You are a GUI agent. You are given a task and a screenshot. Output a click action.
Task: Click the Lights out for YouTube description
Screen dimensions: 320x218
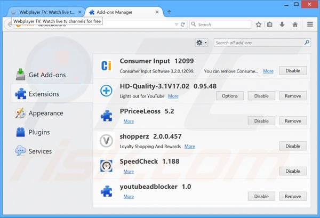(x=142, y=96)
